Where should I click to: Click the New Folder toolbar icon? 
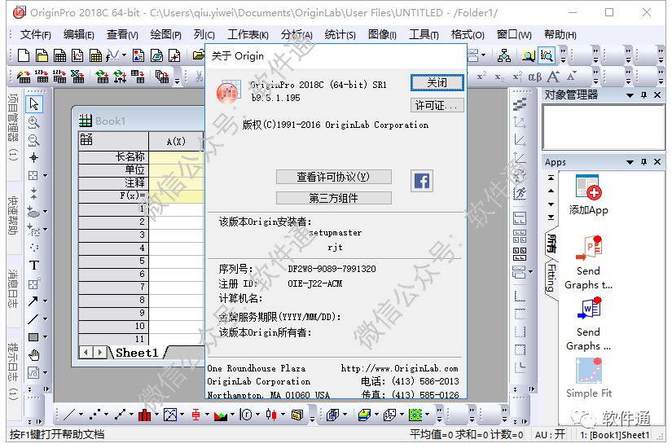pyautogui.click(x=42, y=55)
